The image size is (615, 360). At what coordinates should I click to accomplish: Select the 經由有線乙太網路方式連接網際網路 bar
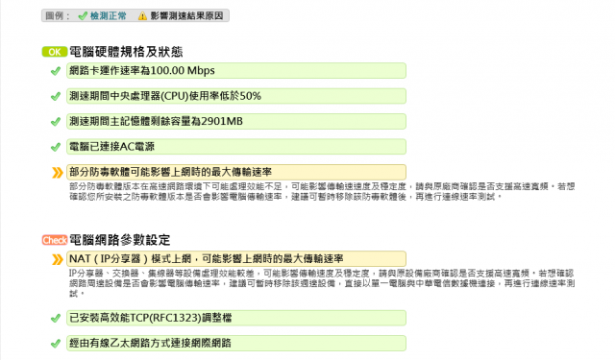(236, 344)
